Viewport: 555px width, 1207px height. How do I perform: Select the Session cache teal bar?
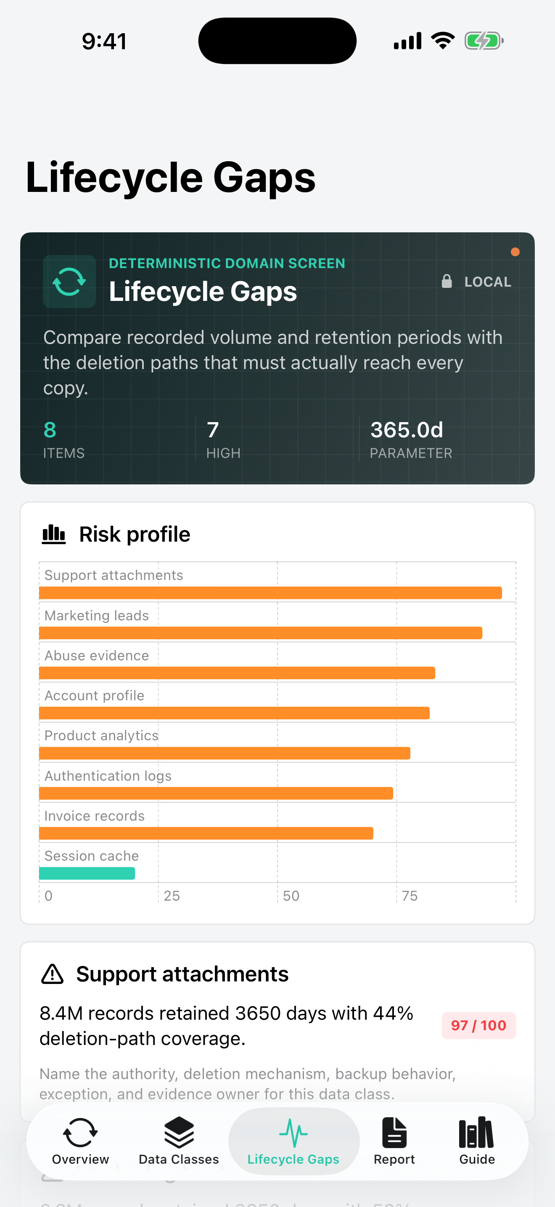(x=87, y=873)
